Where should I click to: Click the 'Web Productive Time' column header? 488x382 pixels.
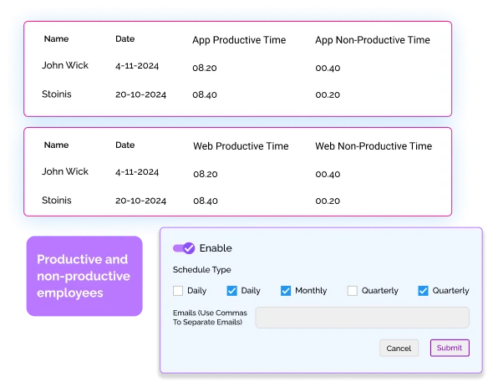coord(241,146)
